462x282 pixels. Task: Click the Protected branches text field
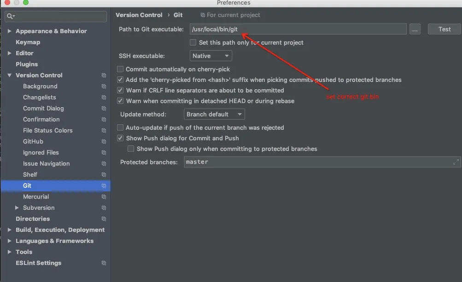[322, 162]
